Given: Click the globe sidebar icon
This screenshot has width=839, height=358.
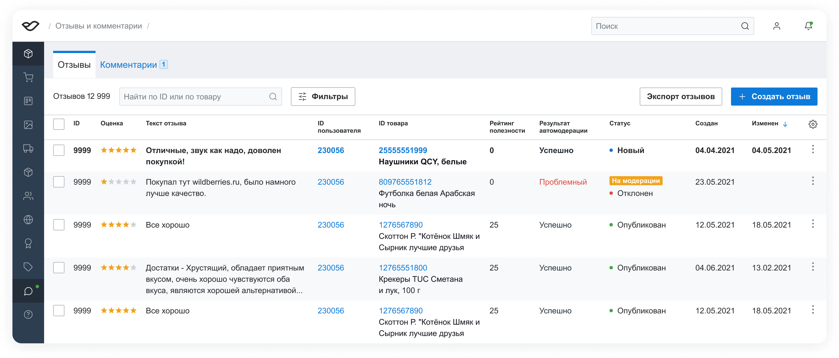Looking at the screenshot, I should tap(28, 220).
